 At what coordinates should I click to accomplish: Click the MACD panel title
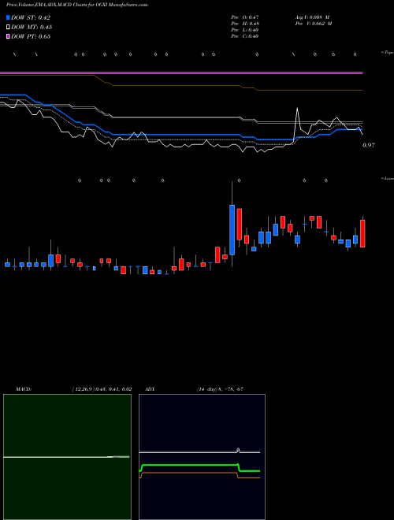pos(24,389)
